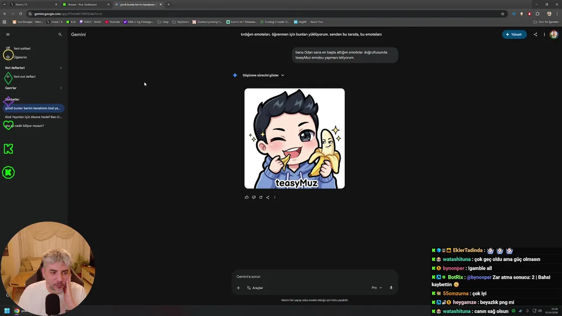Open the Chrome profile avatar in toolbar

click(549, 14)
